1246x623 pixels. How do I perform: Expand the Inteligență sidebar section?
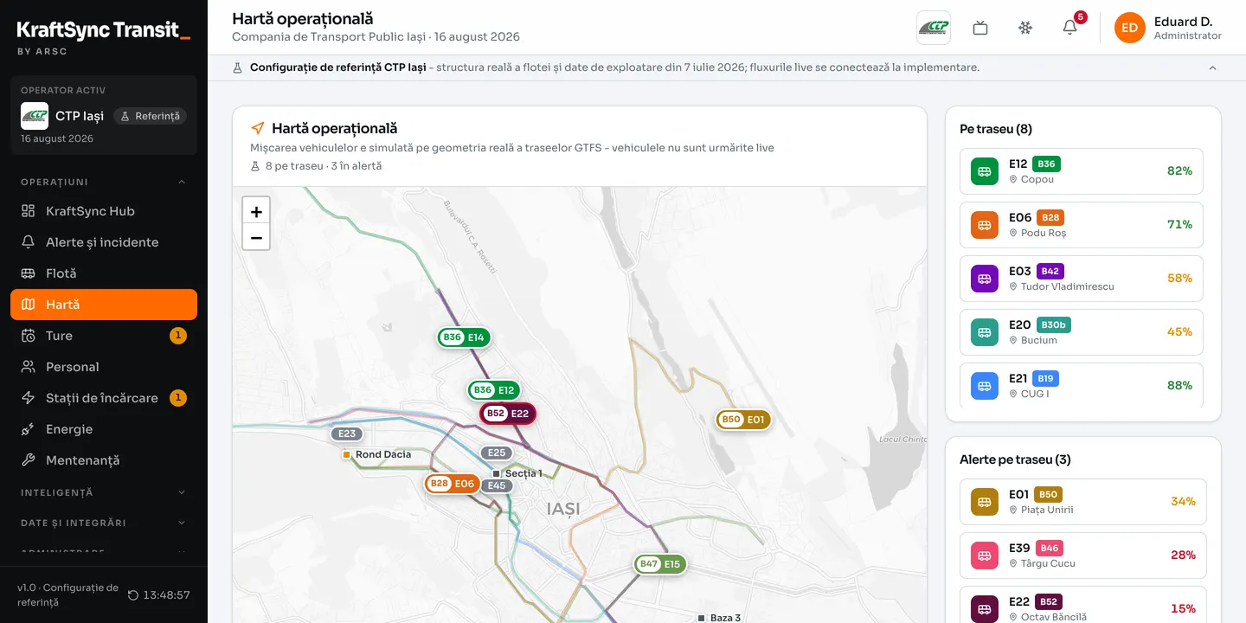pos(104,492)
